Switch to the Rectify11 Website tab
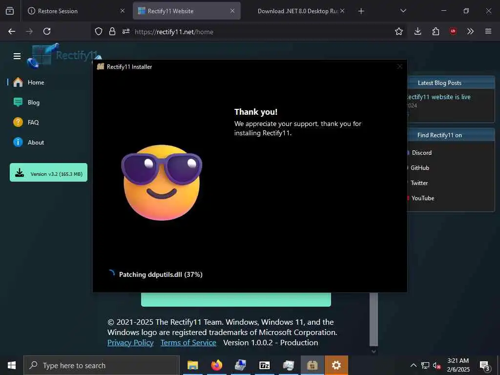This screenshot has width=500, height=375. coord(187,11)
